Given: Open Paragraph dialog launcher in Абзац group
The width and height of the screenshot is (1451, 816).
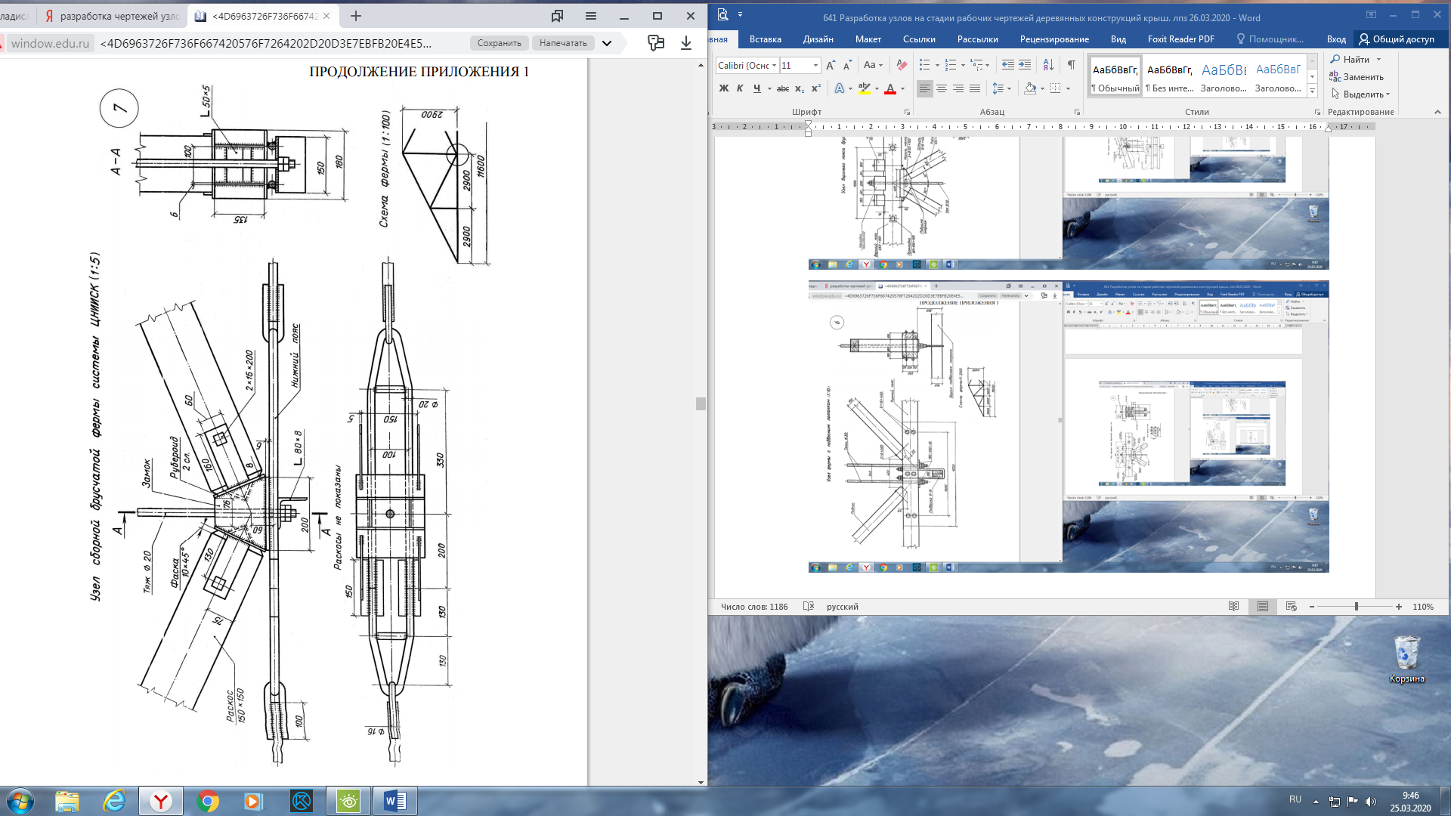Looking at the screenshot, I should (x=1078, y=112).
